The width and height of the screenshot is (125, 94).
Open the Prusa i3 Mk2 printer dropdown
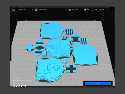25,10
